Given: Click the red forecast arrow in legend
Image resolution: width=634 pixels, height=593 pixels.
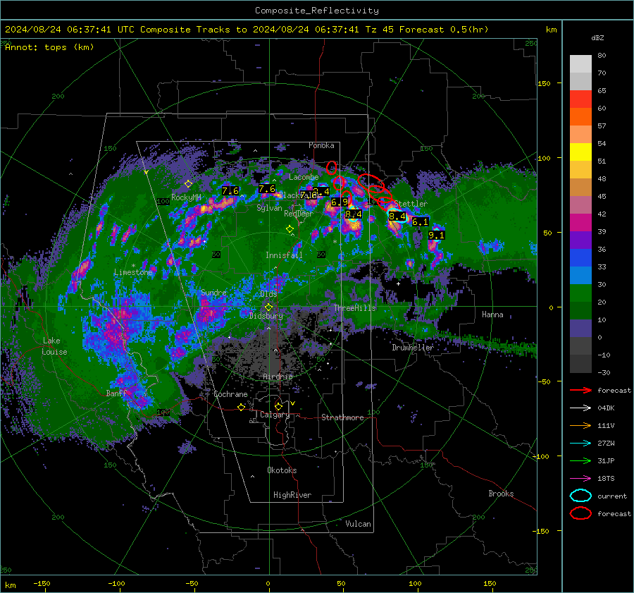Looking at the screenshot, I should tap(580, 390).
